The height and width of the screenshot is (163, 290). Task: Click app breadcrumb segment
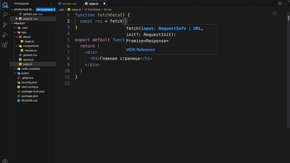tap(62, 10)
